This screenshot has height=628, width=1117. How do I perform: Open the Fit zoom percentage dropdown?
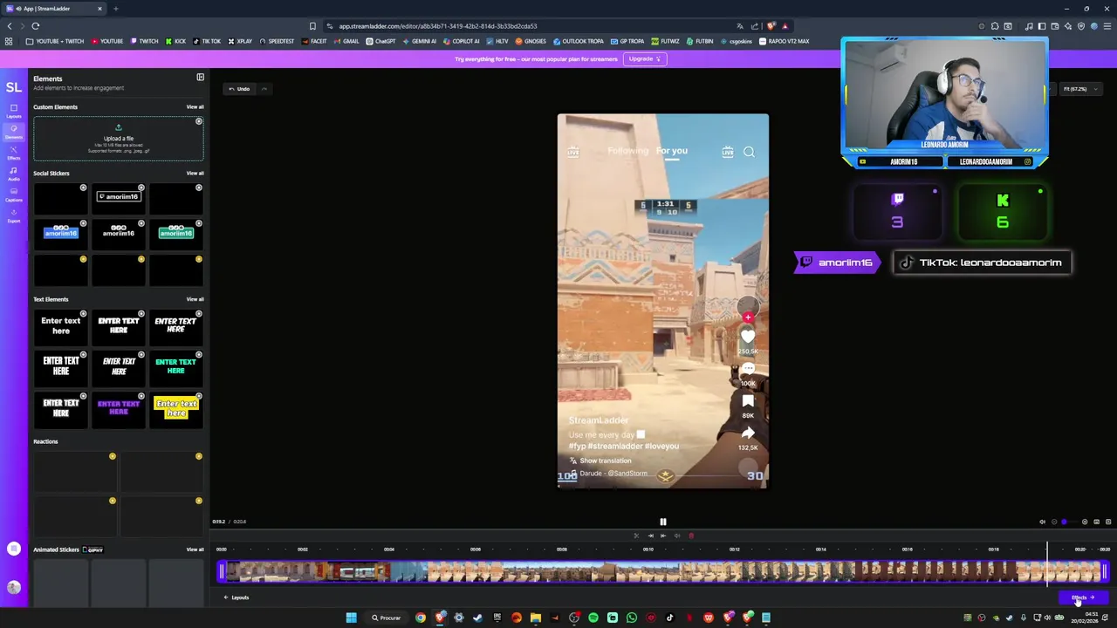[1079, 89]
